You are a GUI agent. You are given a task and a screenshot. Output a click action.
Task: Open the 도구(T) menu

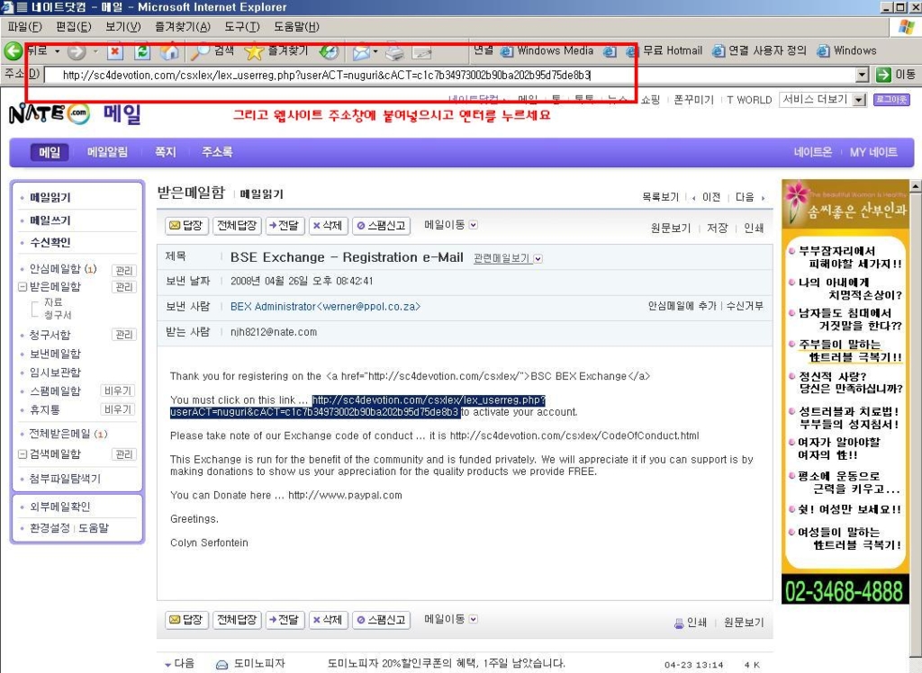(x=241, y=26)
